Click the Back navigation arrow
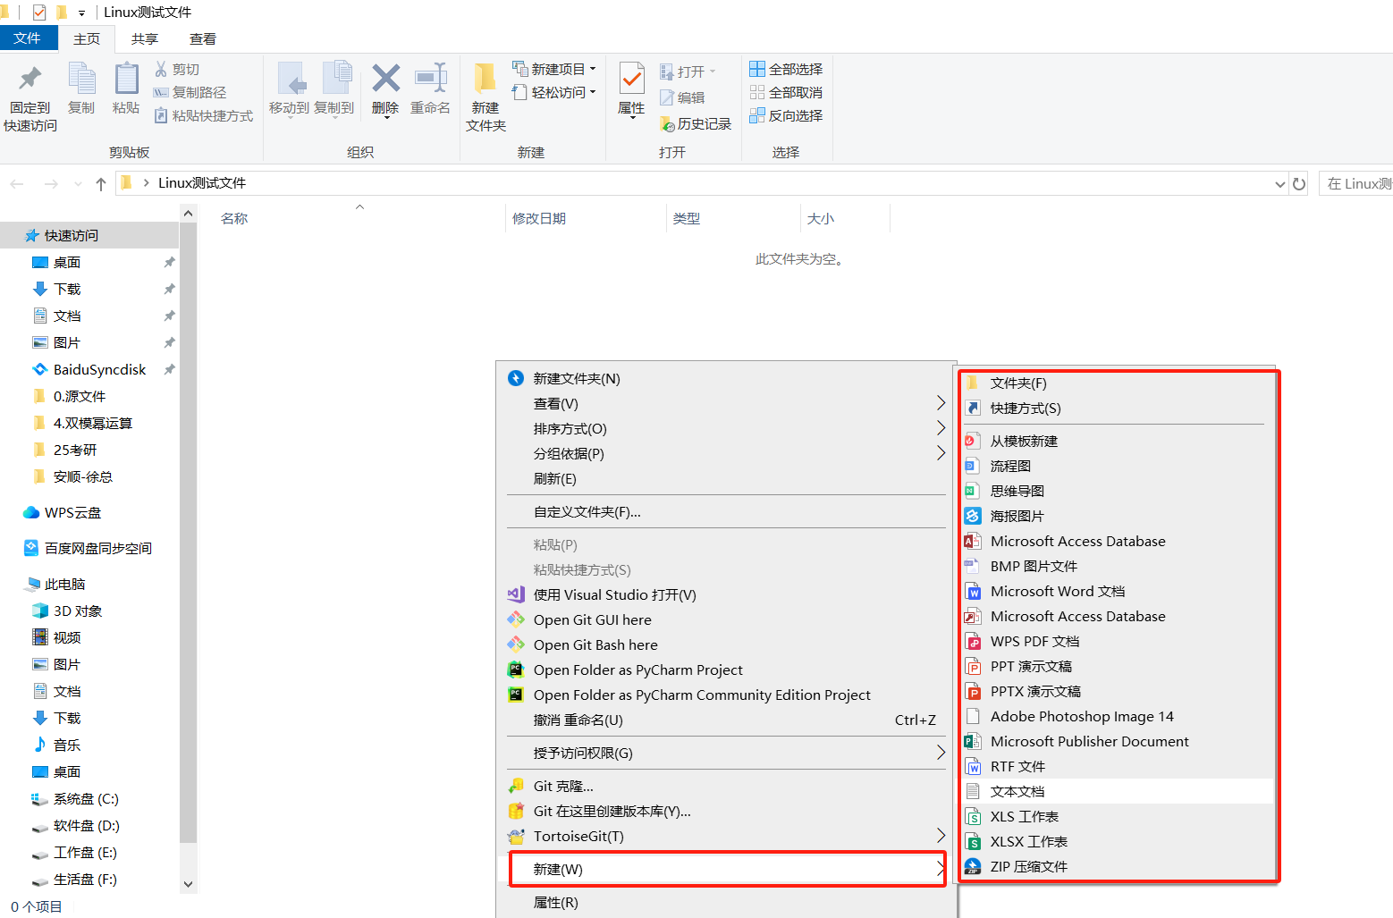Viewport: 1393px width, 918px height. coord(17,183)
